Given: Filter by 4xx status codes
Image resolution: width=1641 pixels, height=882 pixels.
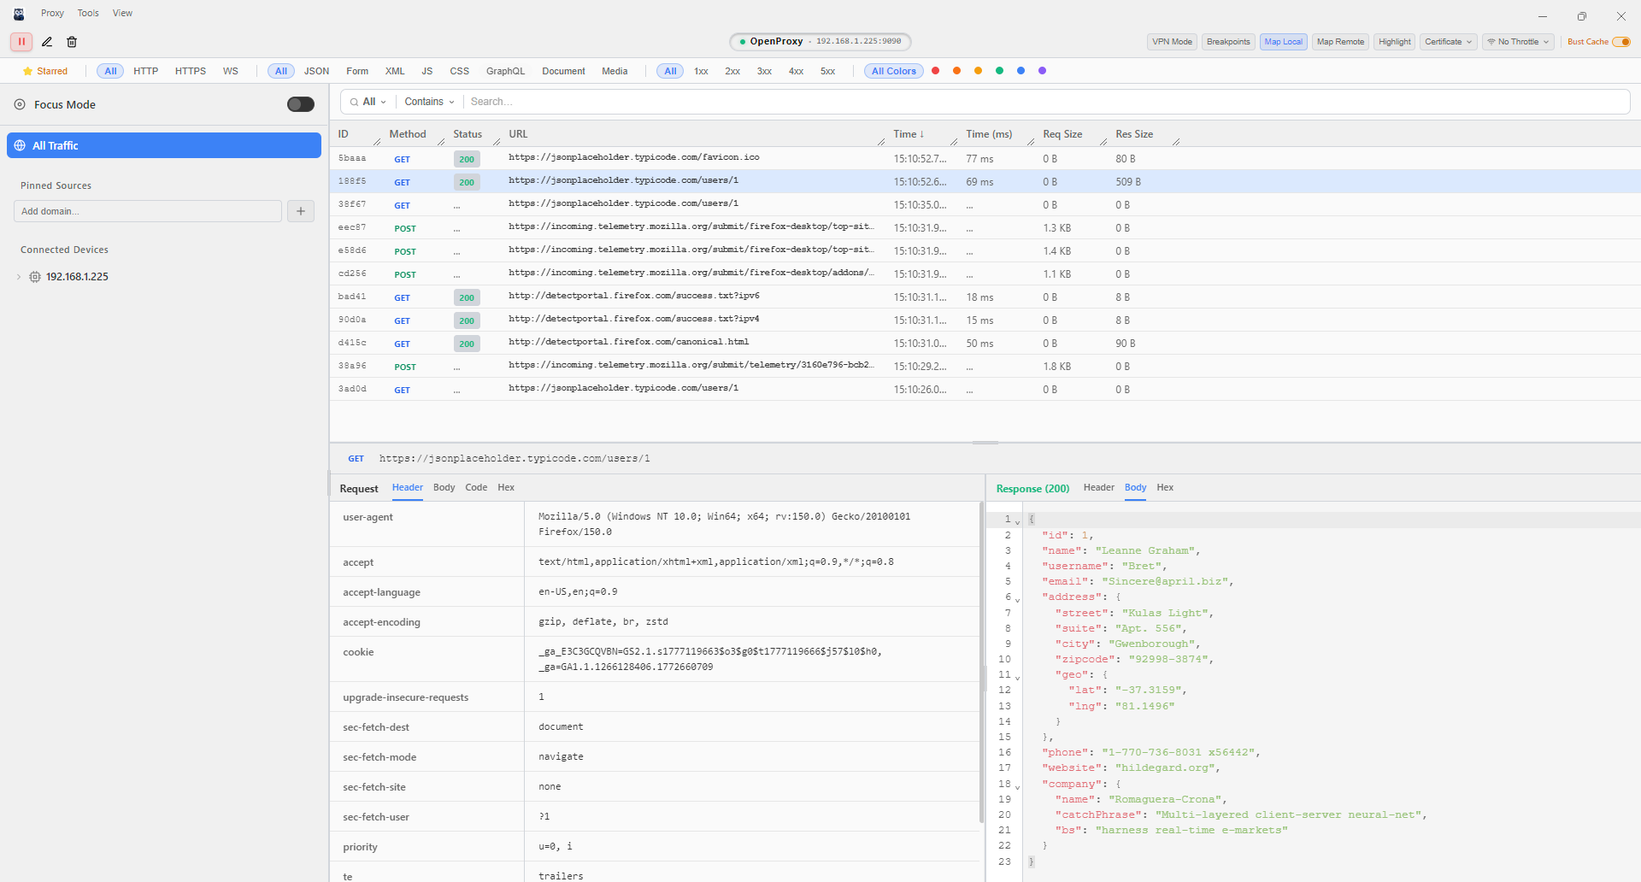Looking at the screenshot, I should 796,71.
